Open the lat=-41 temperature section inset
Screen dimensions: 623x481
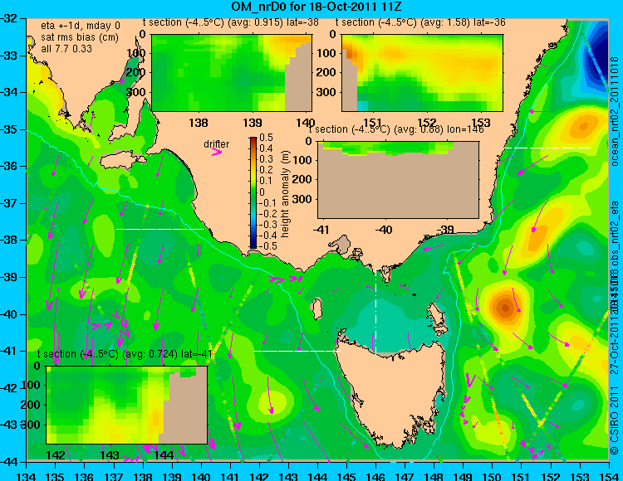(x=127, y=405)
